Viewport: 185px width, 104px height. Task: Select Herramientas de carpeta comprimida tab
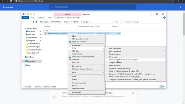pos(67,18)
